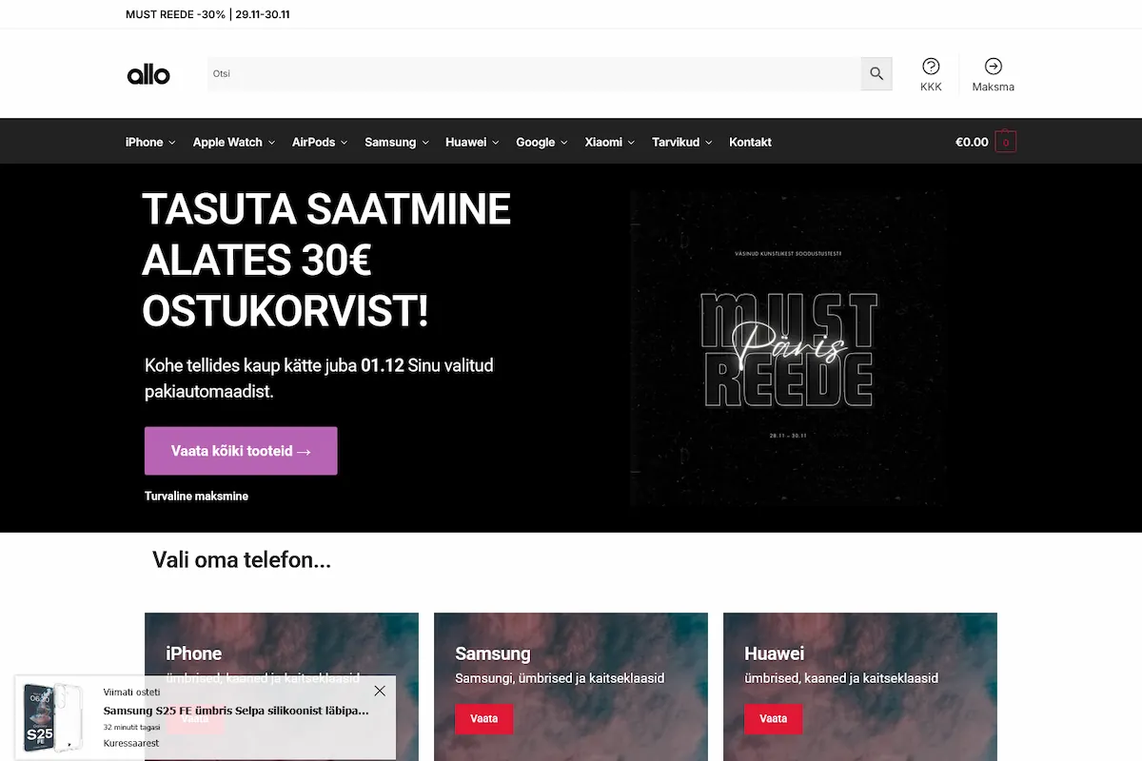Close the recent purchase popup
The width and height of the screenshot is (1142, 761).
pyautogui.click(x=380, y=691)
